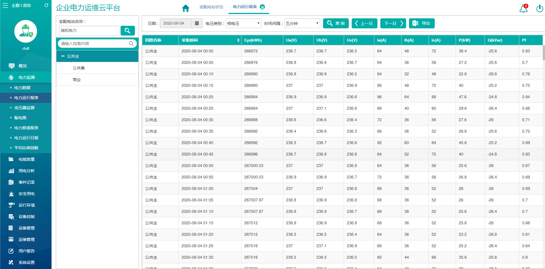Click the power logout icon
The image size is (545, 269).
[x=539, y=9]
